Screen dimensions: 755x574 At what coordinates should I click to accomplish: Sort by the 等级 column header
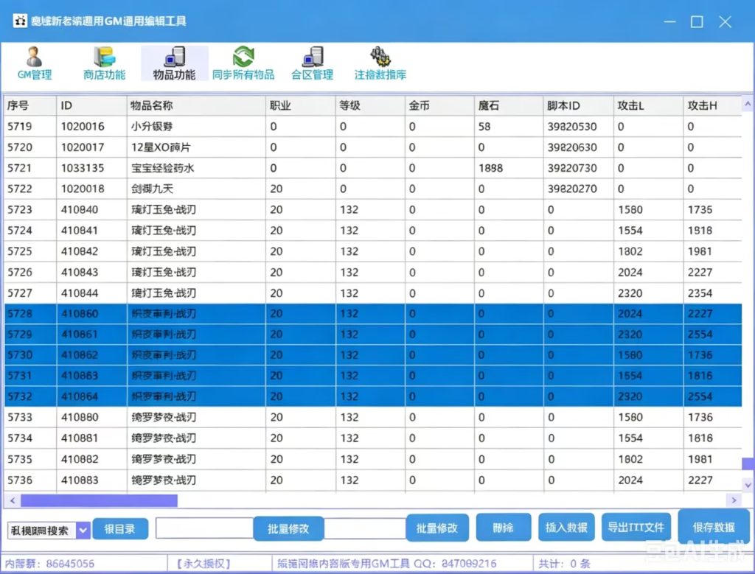coord(370,105)
